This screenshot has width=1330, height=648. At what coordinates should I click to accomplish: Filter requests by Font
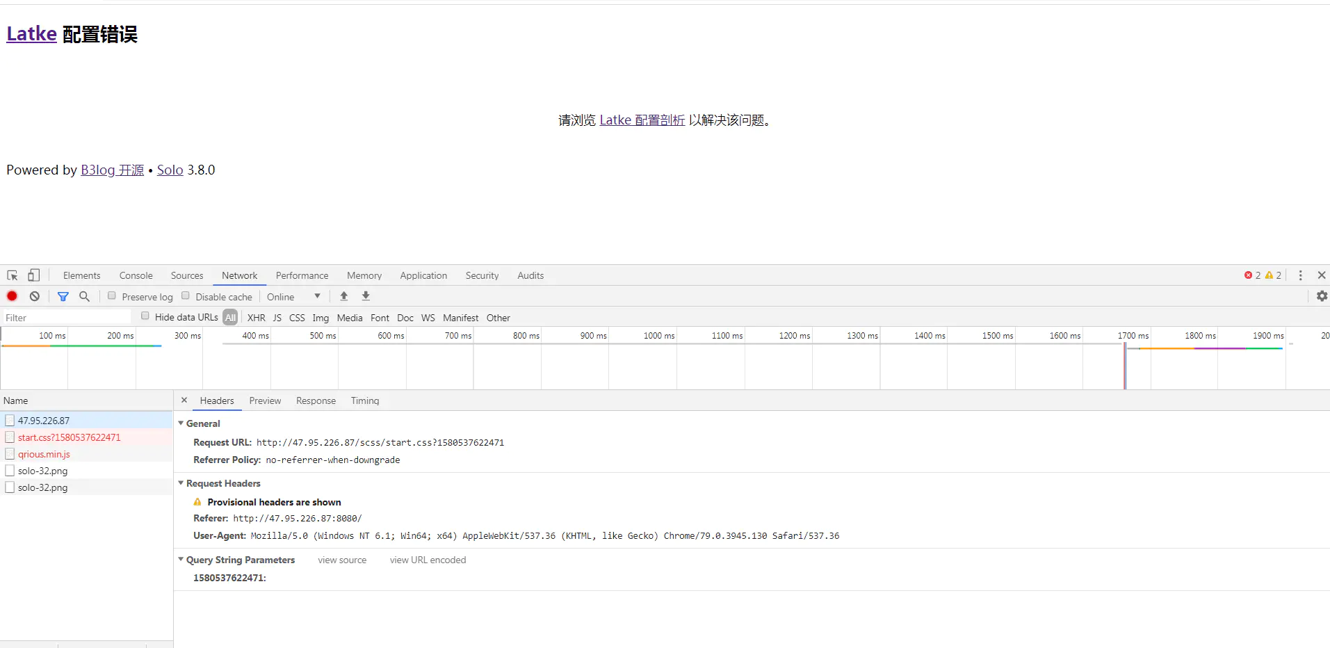coord(380,318)
